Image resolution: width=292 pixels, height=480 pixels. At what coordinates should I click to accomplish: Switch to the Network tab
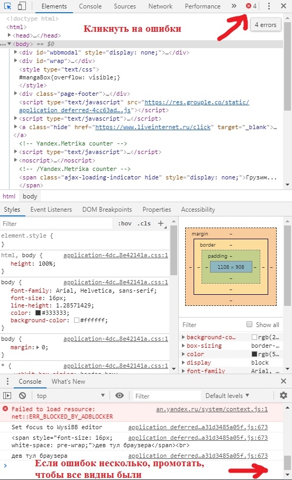(160, 6)
